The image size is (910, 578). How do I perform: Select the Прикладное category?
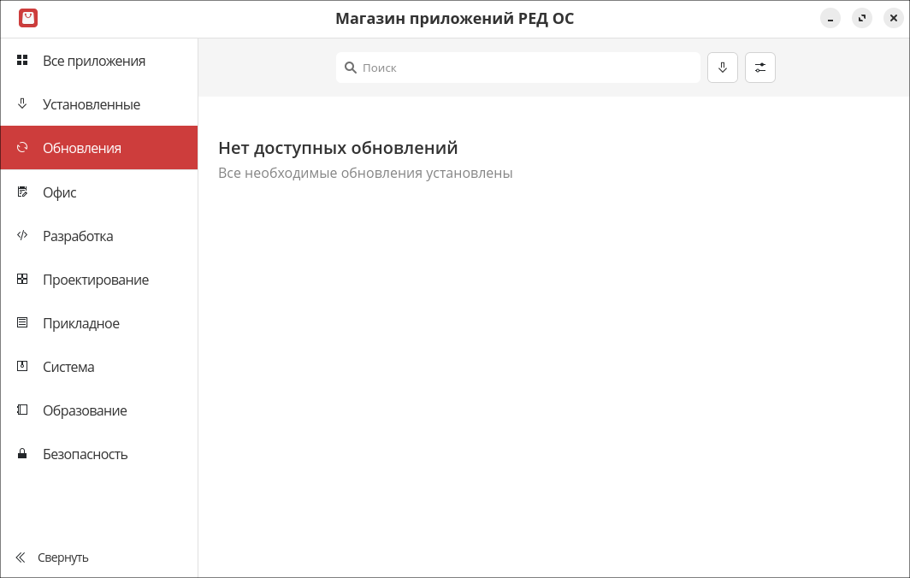pyautogui.click(x=81, y=323)
